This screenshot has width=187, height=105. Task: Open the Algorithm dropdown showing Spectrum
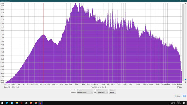tap(85, 90)
